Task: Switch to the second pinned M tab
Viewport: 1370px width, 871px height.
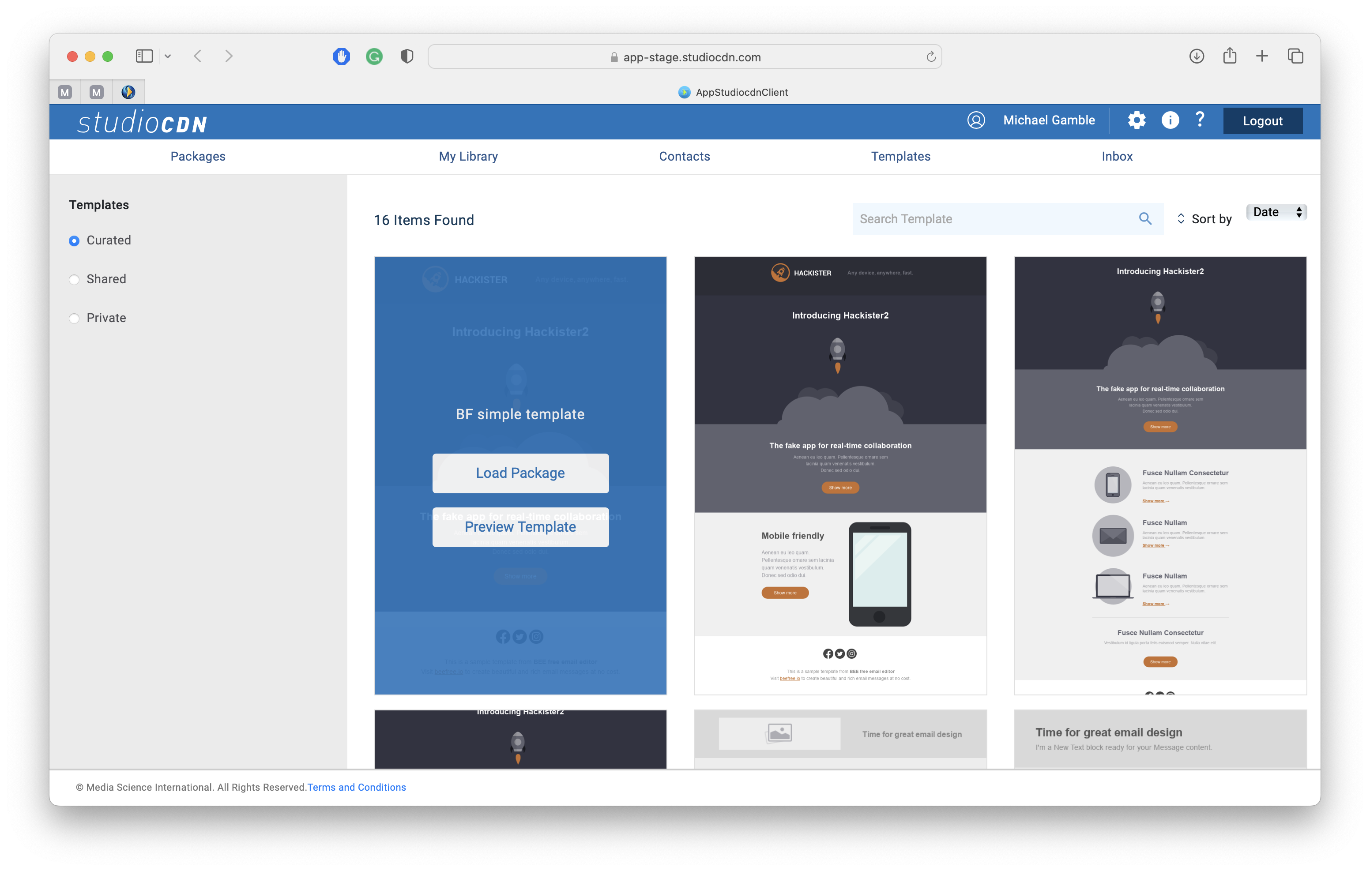Action: coord(97,92)
